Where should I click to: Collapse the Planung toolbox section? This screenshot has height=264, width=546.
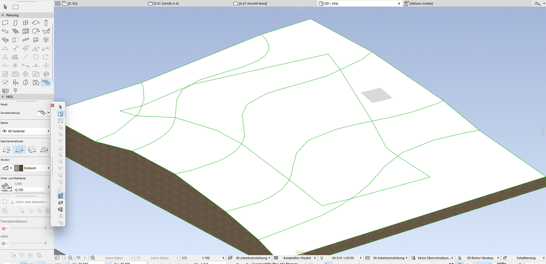coord(3,15)
